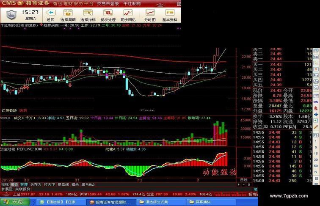Click the 换手 3.25% turnover value
This screenshot has width=320, height=206.
click(276, 116)
